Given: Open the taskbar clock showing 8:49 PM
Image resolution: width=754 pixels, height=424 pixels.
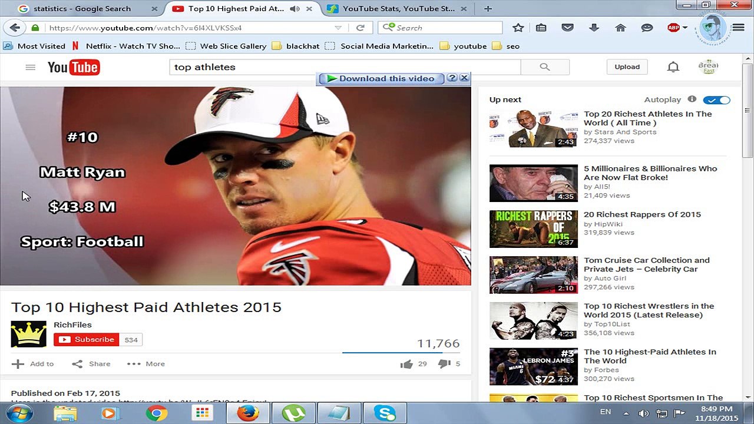Looking at the screenshot, I should click(x=717, y=413).
